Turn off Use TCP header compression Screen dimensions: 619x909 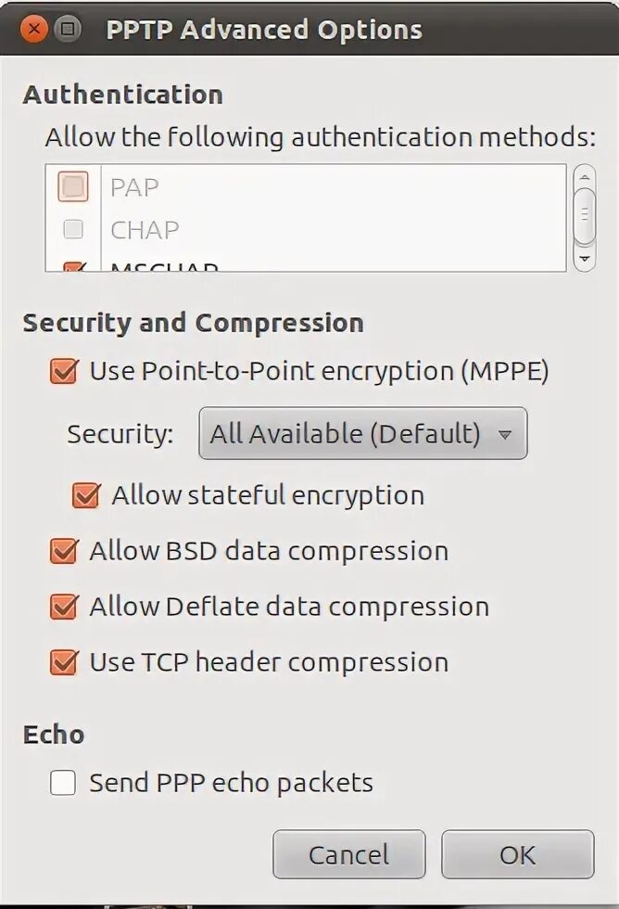[x=64, y=662]
